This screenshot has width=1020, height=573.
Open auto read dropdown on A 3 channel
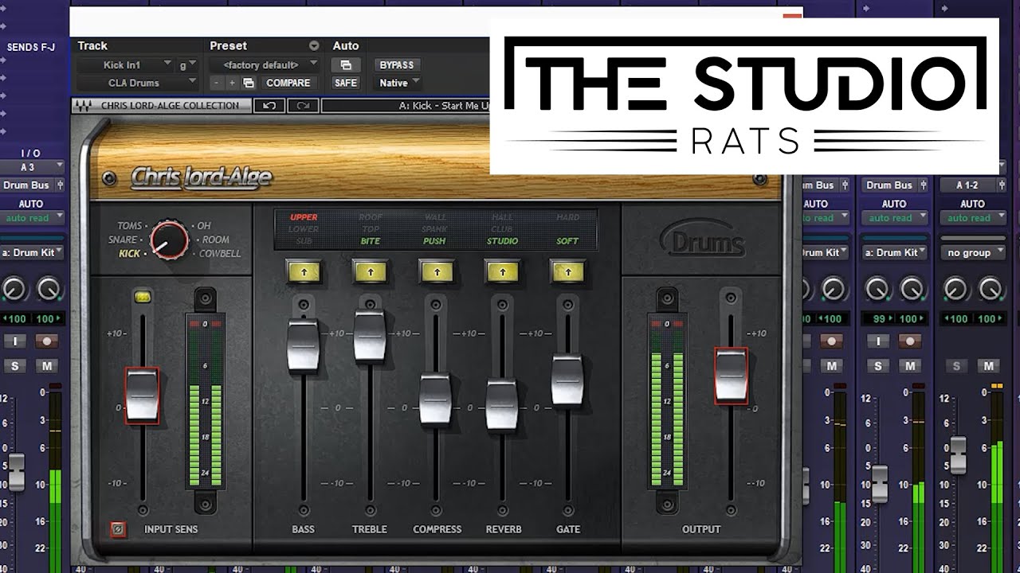32,218
